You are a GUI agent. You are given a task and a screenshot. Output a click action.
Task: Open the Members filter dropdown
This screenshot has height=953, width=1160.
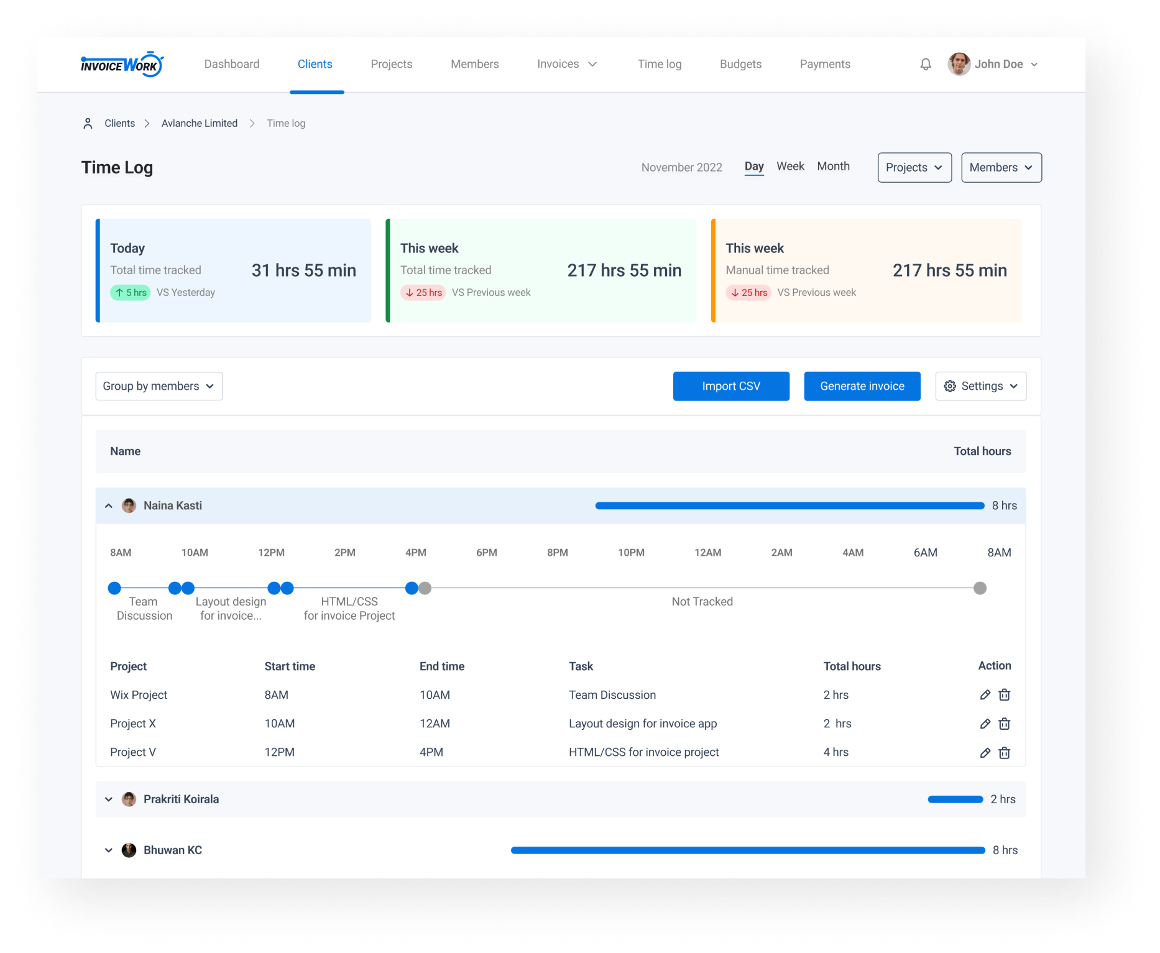tap(1001, 167)
